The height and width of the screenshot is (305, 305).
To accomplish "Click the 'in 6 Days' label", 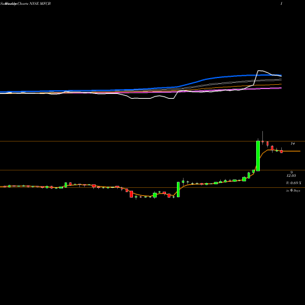I will pos(293,190).
